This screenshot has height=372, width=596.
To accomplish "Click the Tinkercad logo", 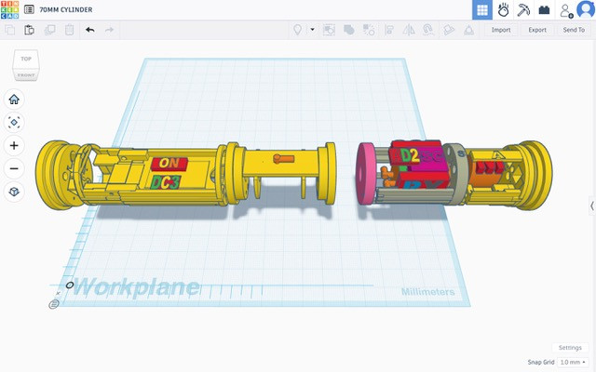I will click(10, 9).
